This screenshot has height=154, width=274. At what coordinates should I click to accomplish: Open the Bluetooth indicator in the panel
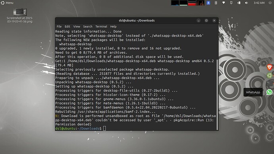(x=216, y=3)
